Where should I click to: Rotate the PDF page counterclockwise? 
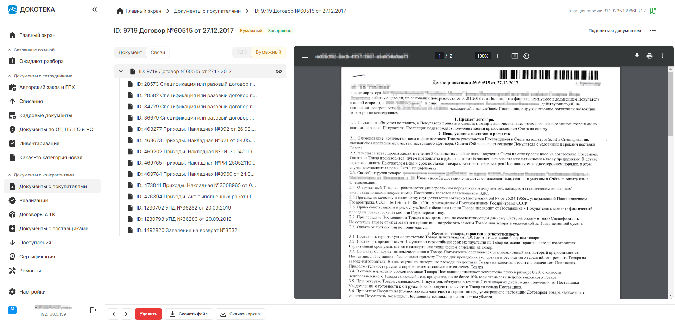(526, 56)
